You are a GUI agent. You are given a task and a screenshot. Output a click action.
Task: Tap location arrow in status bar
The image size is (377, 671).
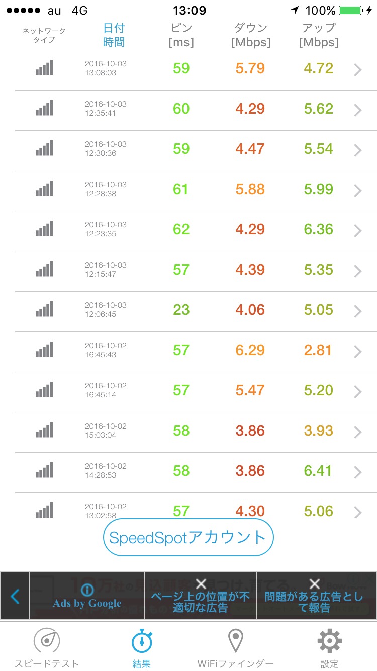pyautogui.click(x=294, y=11)
